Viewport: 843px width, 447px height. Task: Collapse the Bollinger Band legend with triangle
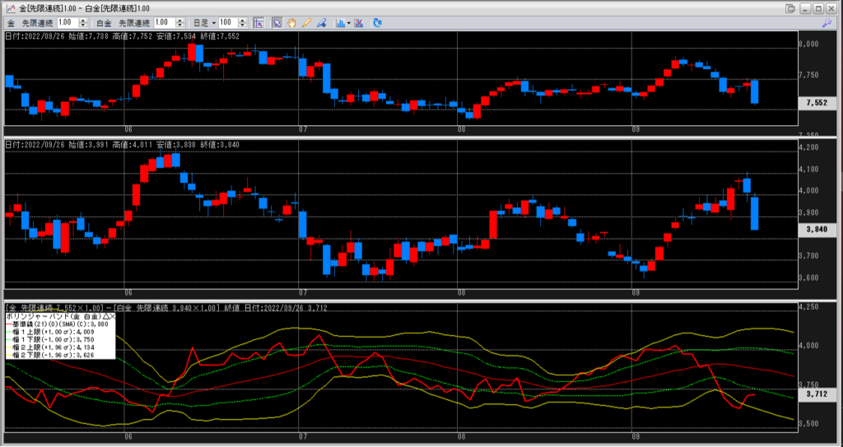[x=105, y=316]
